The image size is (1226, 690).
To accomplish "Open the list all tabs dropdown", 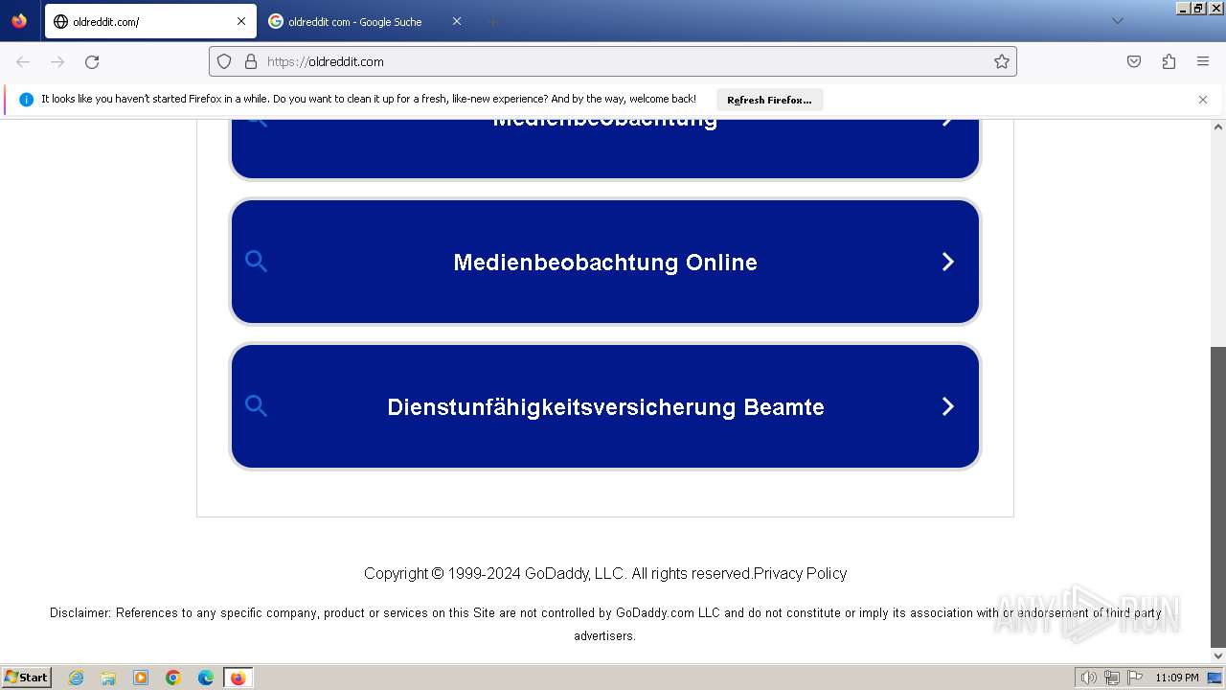I will [x=1117, y=21].
